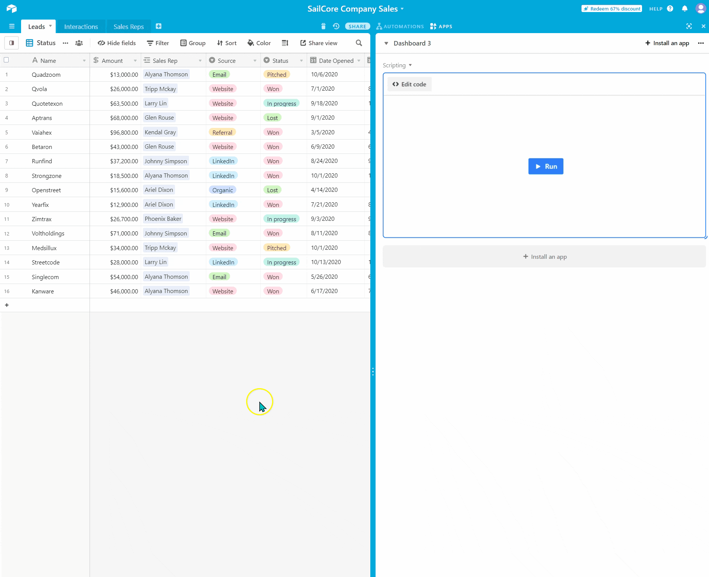
Task: Run the scripting app
Action: [546, 166]
